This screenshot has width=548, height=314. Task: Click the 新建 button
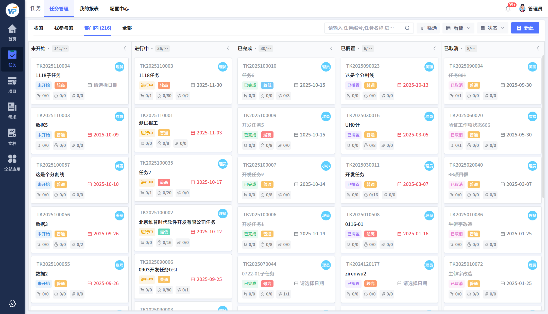[x=525, y=28]
